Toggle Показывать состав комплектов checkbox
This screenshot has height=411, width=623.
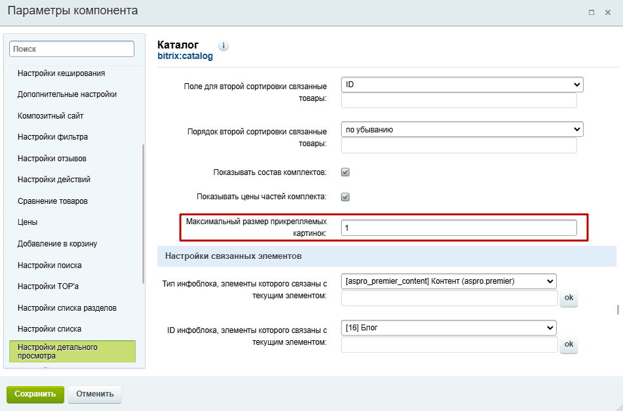tap(345, 172)
